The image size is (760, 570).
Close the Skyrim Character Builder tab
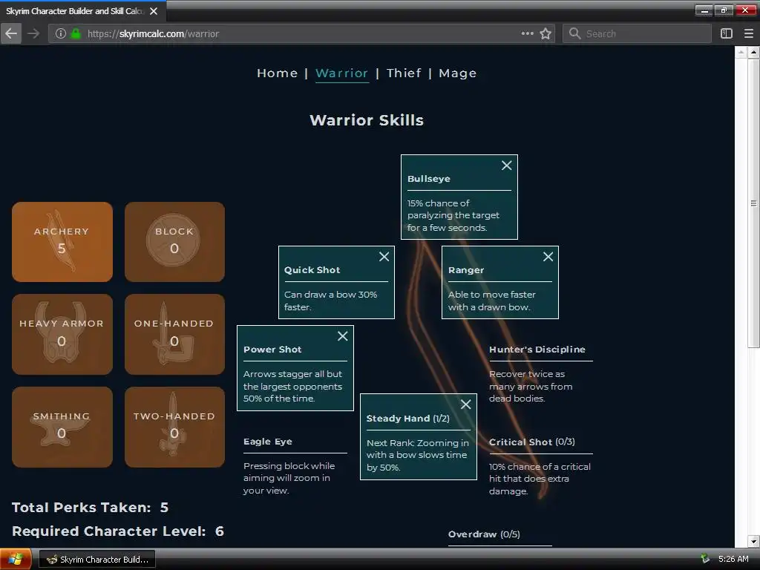(x=154, y=11)
